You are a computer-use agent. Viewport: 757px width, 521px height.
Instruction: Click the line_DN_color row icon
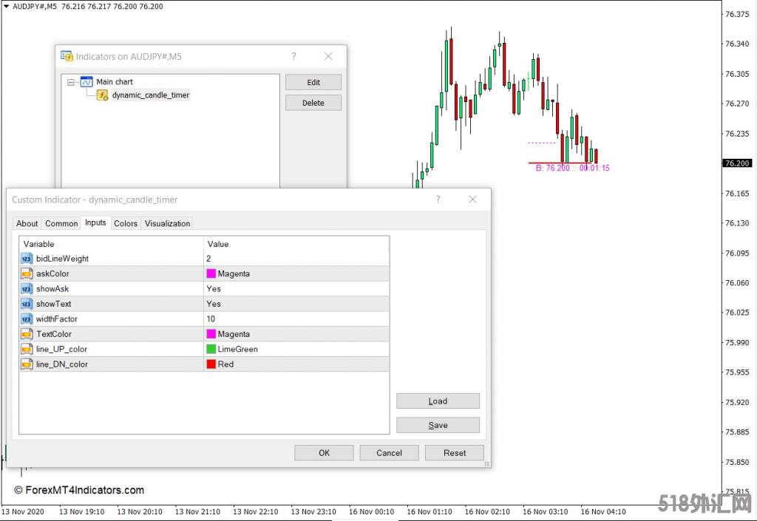point(27,364)
